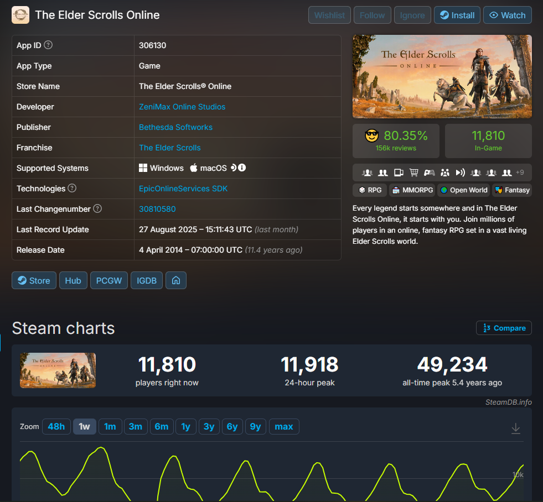This screenshot has width=543, height=502.
Task: Click the 11,918 24-hour peak figure
Action: coord(309,364)
